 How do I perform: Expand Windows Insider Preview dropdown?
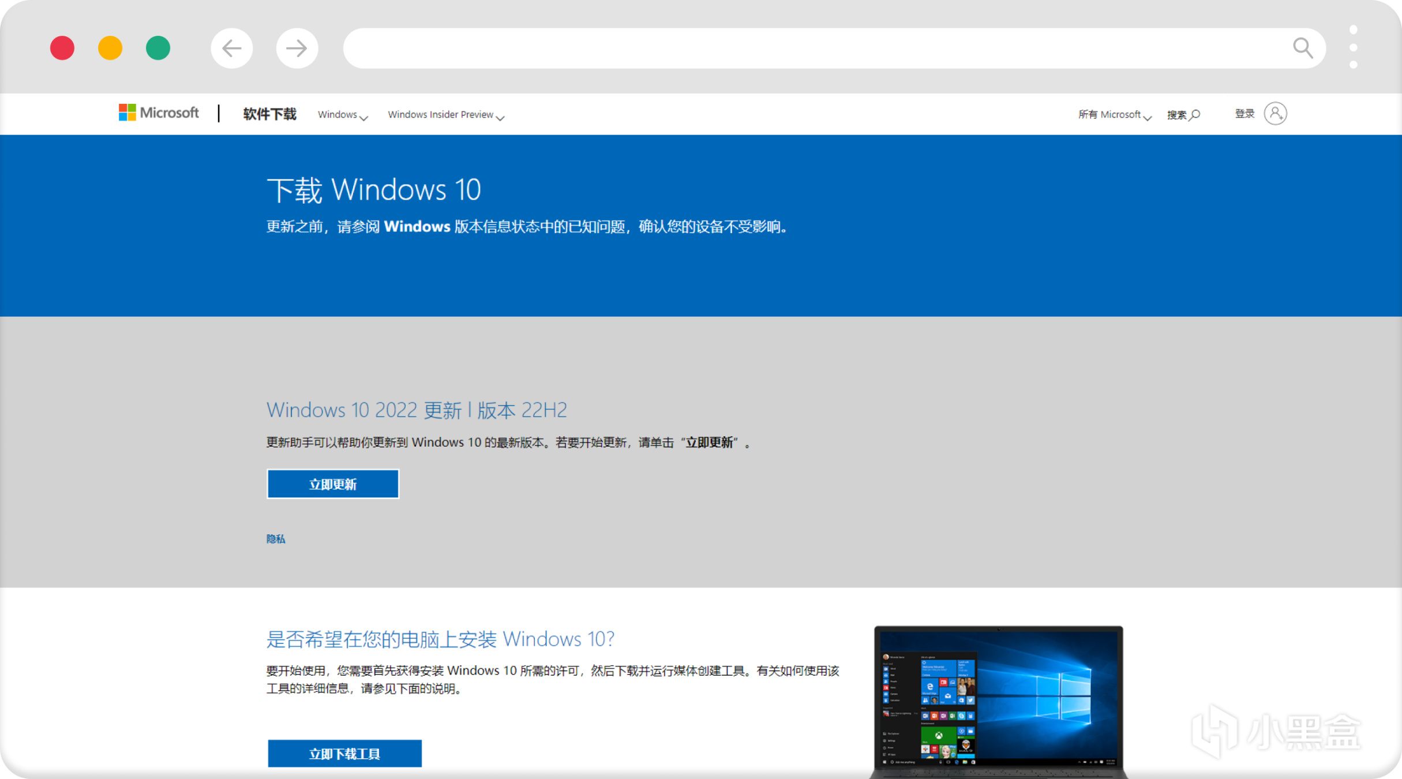tap(445, 115)
